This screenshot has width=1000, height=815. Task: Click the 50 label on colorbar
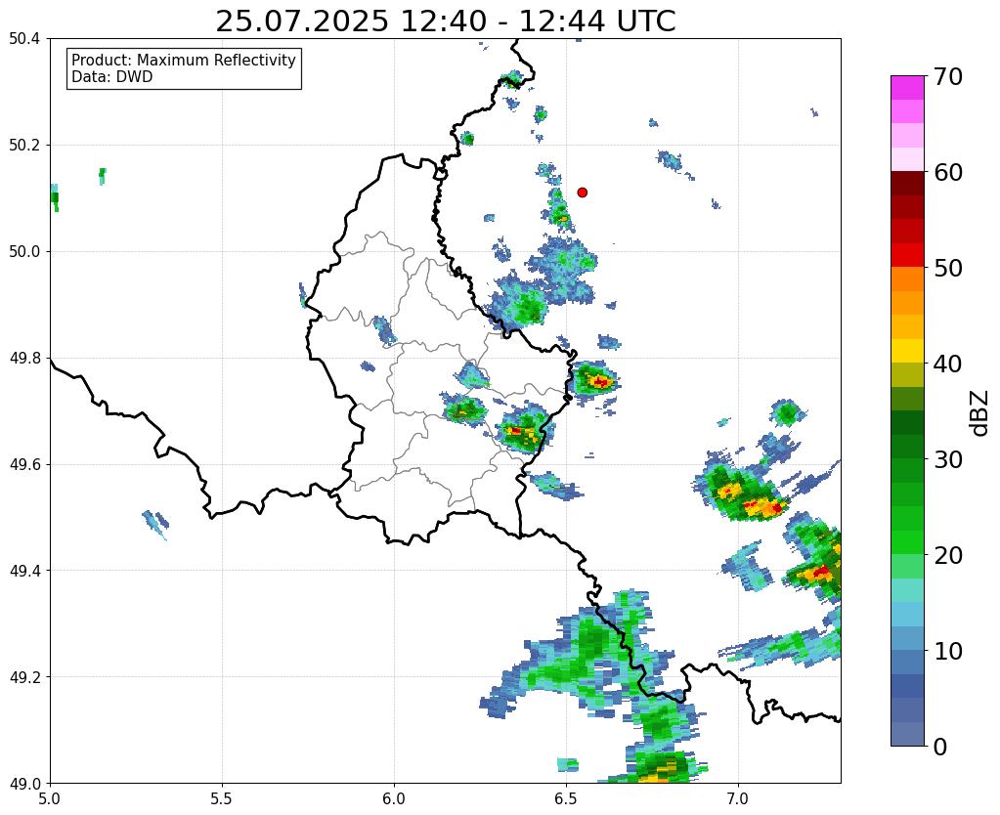coord(947,269)
